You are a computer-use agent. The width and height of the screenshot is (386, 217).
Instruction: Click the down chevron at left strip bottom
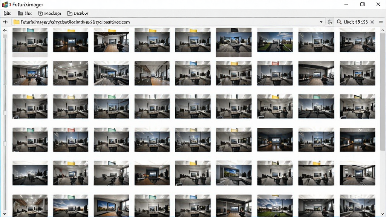pos(5,214)
